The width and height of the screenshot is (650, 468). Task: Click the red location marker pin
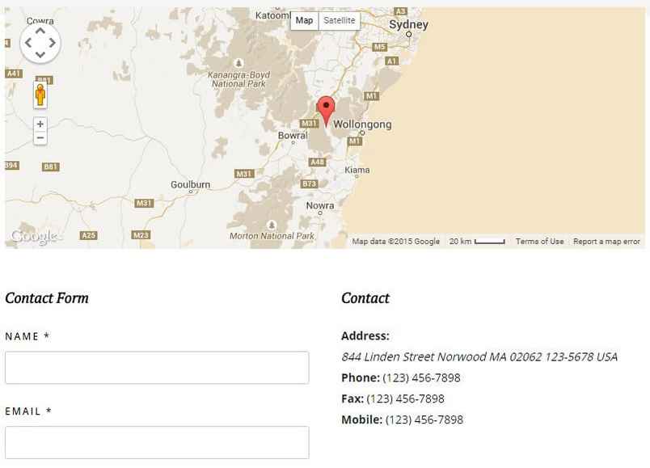coord(325,109)
